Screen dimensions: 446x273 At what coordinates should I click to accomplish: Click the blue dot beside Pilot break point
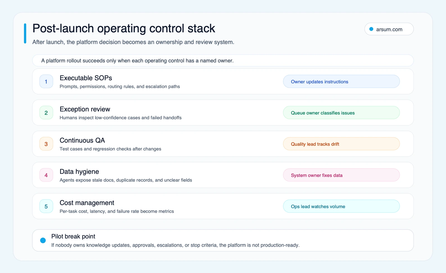[43, 240]
